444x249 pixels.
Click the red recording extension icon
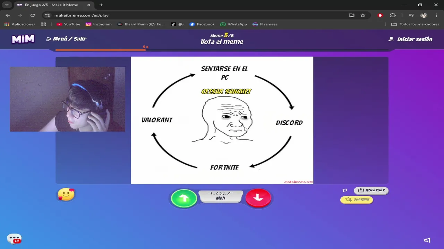(380, 15)
